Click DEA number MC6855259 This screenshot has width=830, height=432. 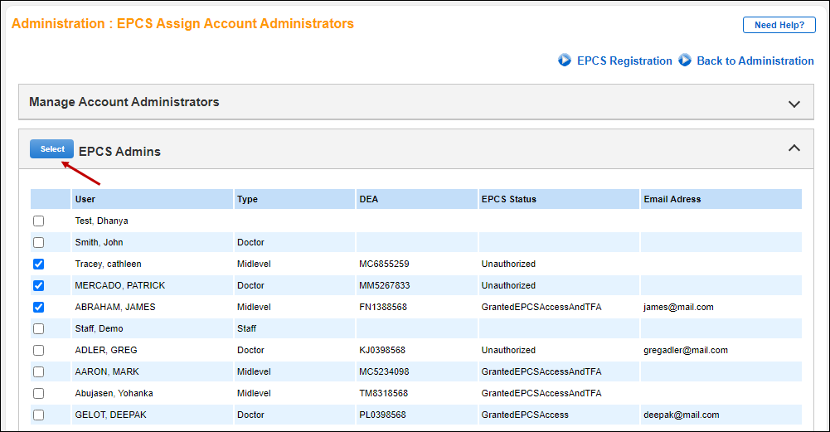(x=384, y=265)
